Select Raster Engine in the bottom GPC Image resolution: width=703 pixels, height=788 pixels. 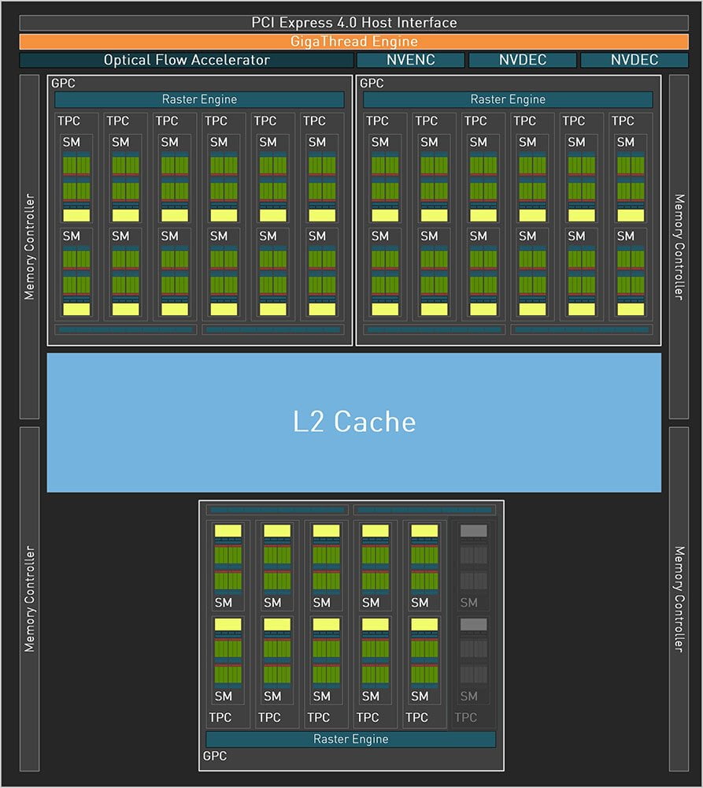pyautogui.click(x=351, y=739)
